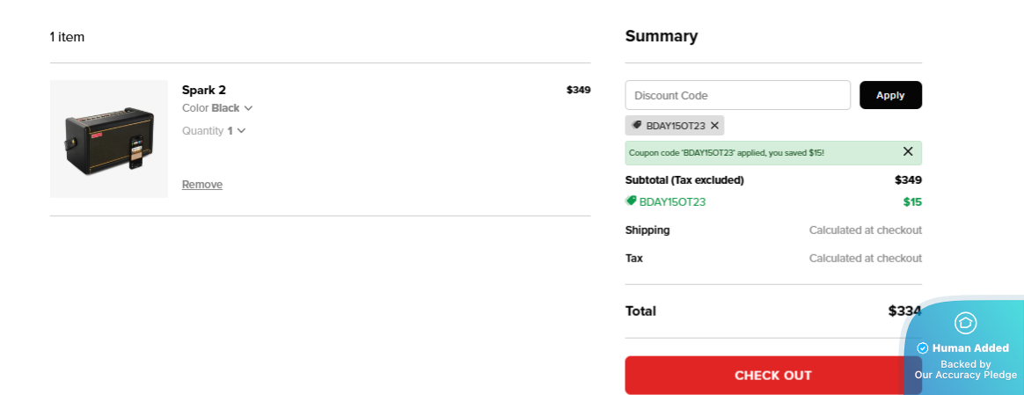The height and width of the screenshot is (395, 1024).
Task: Click the Remove link under Spark 2
Action: [x=202, y=185]
